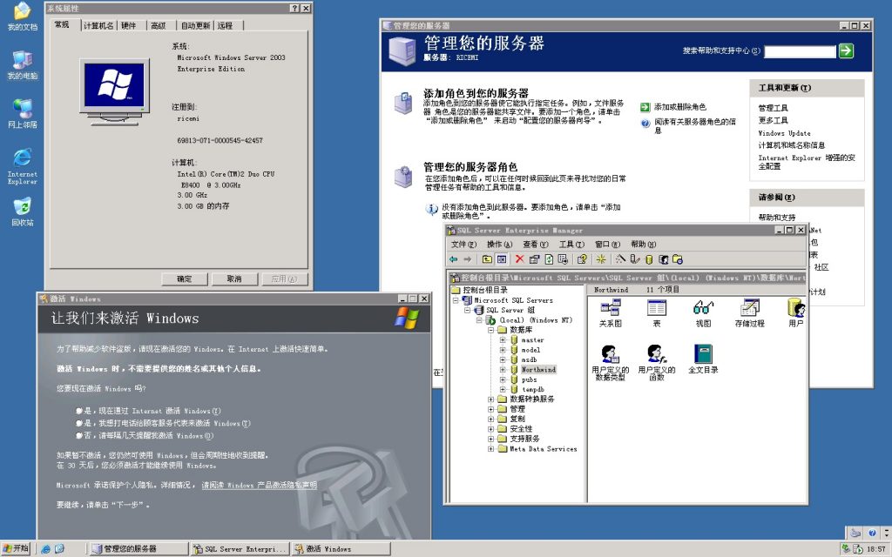Click the 我的文档 desktop icon

[x=22, y=16]
